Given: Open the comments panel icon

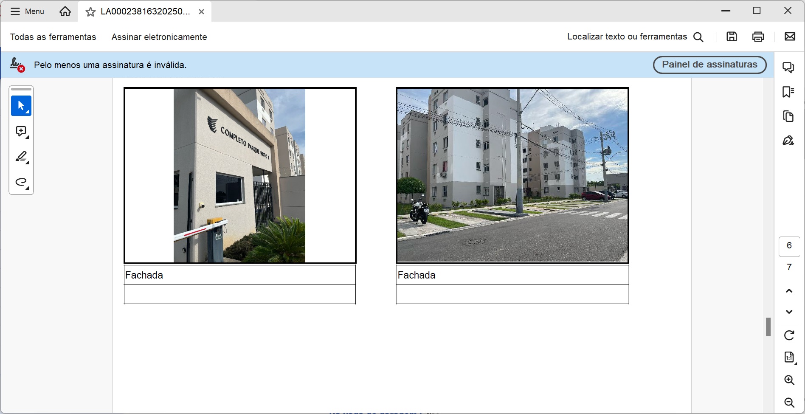Looking at the screenshot, I should [788, 68].
